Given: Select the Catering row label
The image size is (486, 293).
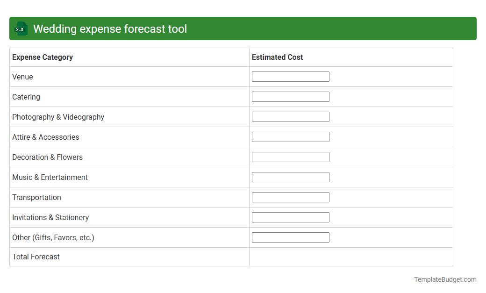Looking at the screenshot, I should pyautogui.click(x=26, y=97).
